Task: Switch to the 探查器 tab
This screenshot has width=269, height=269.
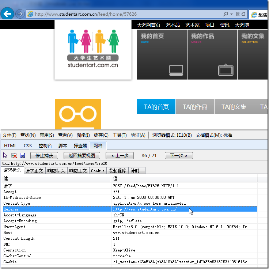Action: [80, 146]
